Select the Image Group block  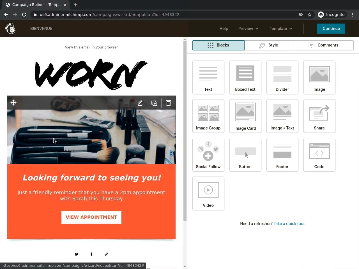(208, 116)
